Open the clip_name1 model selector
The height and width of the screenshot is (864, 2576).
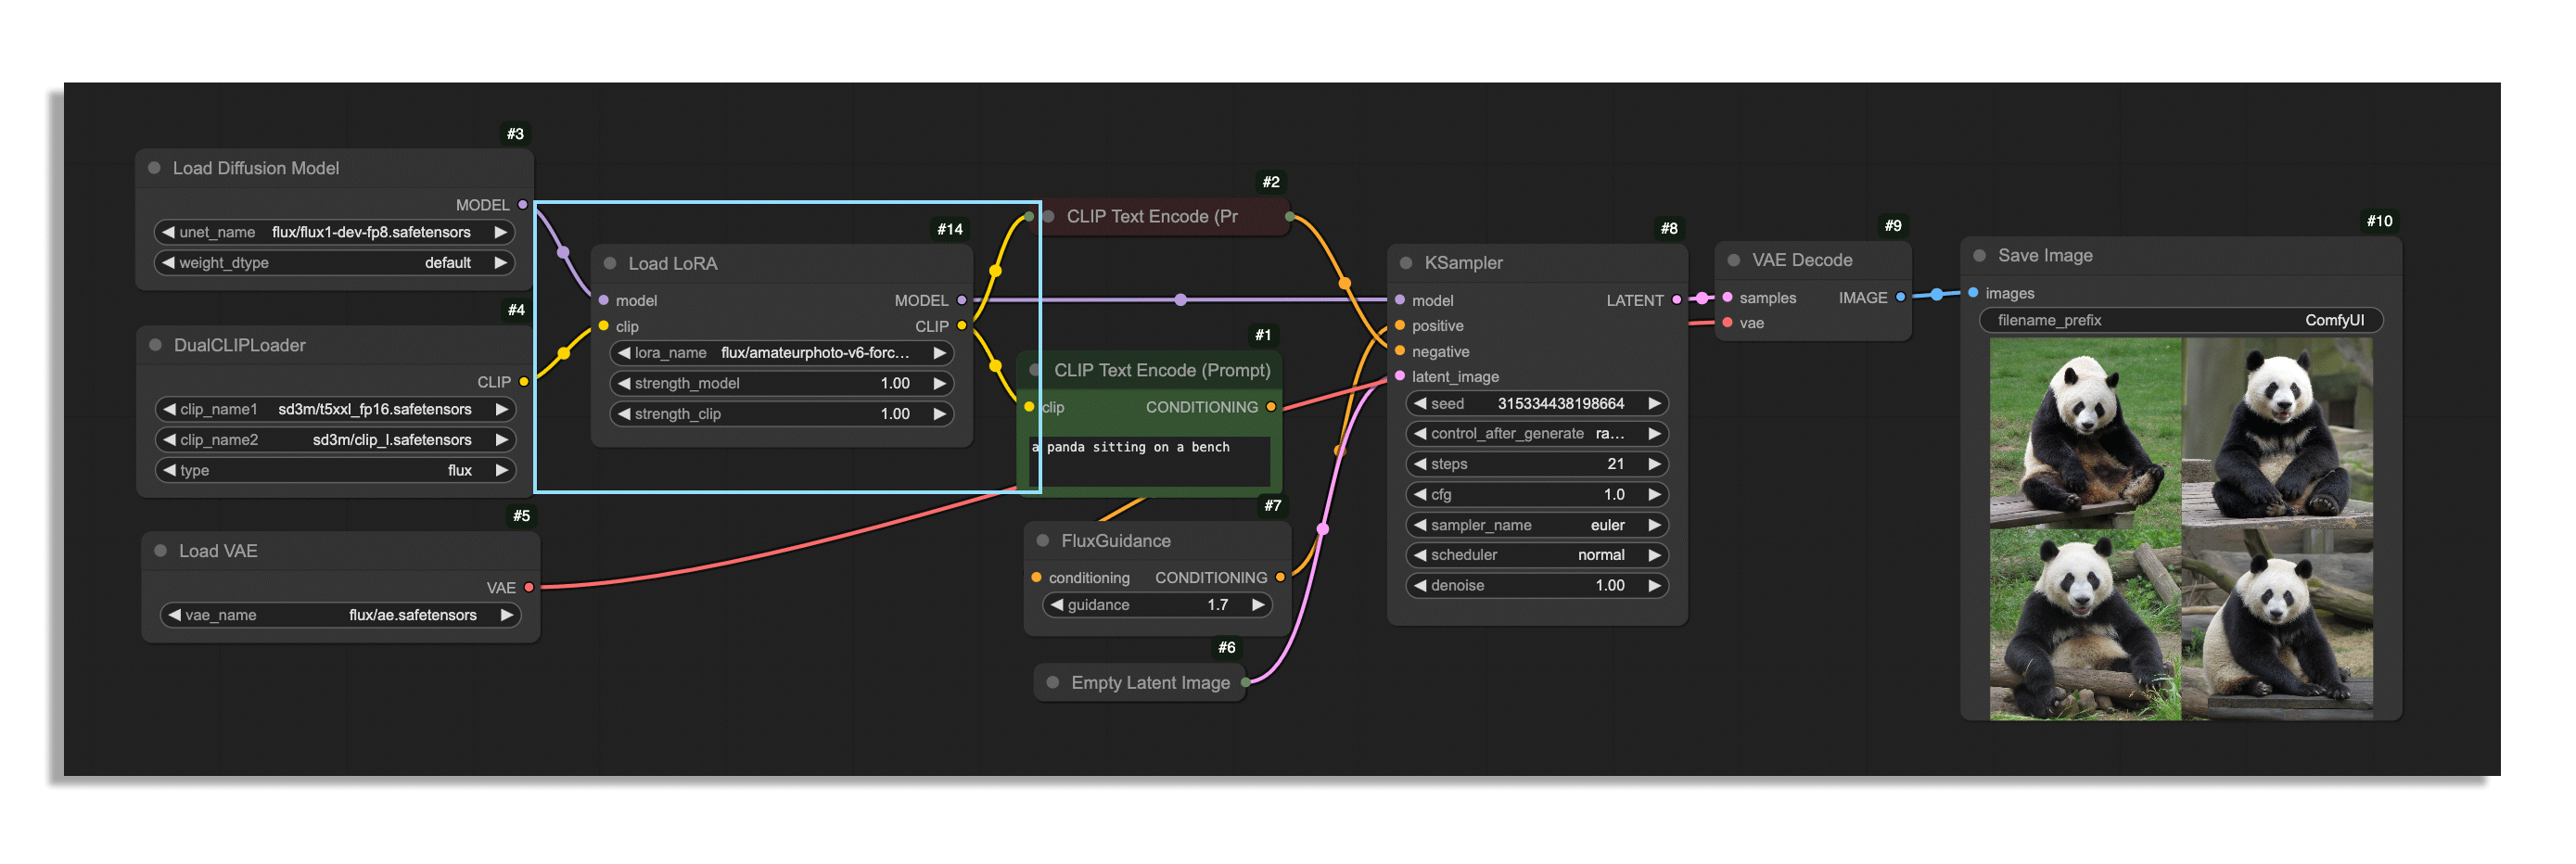pyautogui.click(x=335, y=409)
